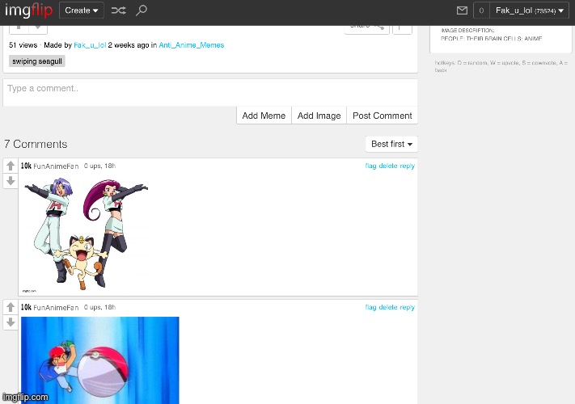Focus the Type a comment field
575x404 pixels.
pyautogui.click(x=210, y=93)
